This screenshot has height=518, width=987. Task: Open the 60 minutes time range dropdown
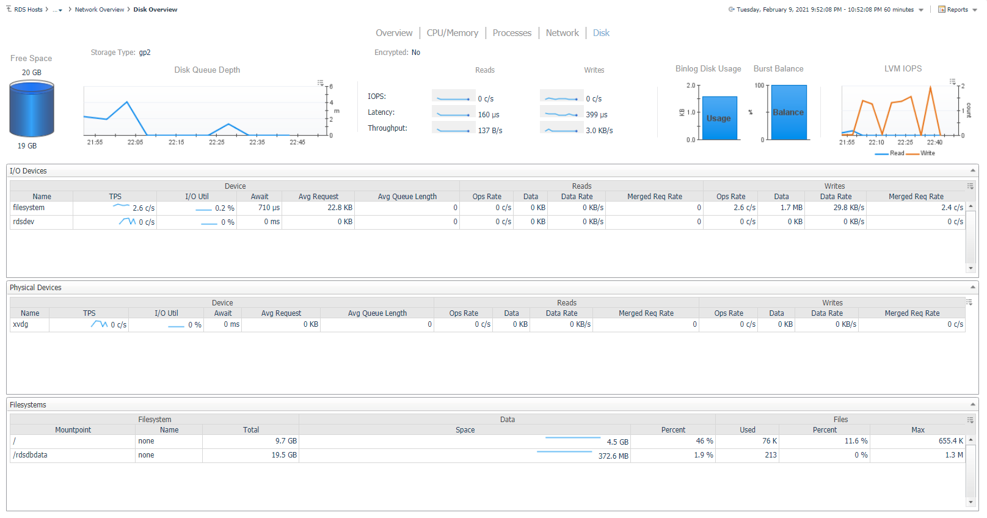click(x=921, y=10)
